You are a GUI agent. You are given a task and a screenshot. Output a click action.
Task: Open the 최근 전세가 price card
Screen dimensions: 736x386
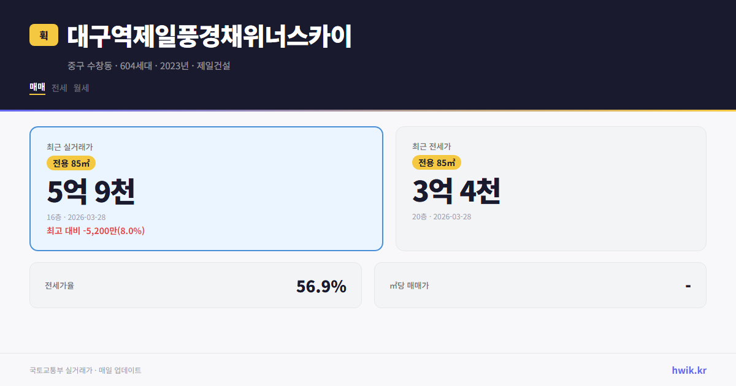coord(551,188)
